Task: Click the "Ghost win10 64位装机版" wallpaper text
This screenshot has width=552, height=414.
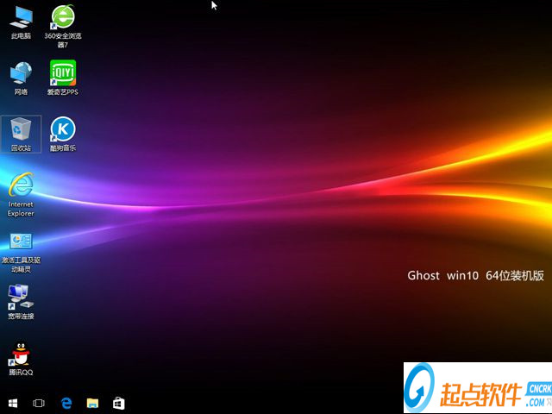Action: [475, 276]
